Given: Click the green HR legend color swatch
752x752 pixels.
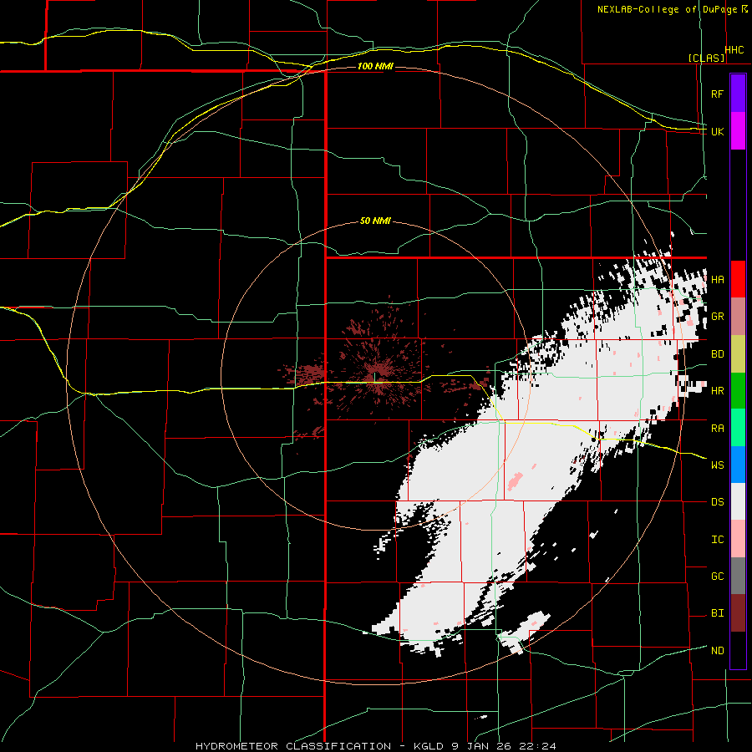Looking at the screenshot, I should (738, 391).
